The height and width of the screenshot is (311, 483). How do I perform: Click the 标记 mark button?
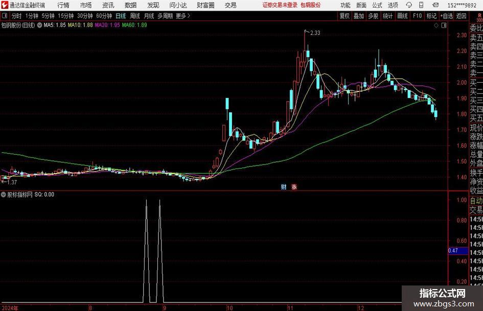pos(431,16)
